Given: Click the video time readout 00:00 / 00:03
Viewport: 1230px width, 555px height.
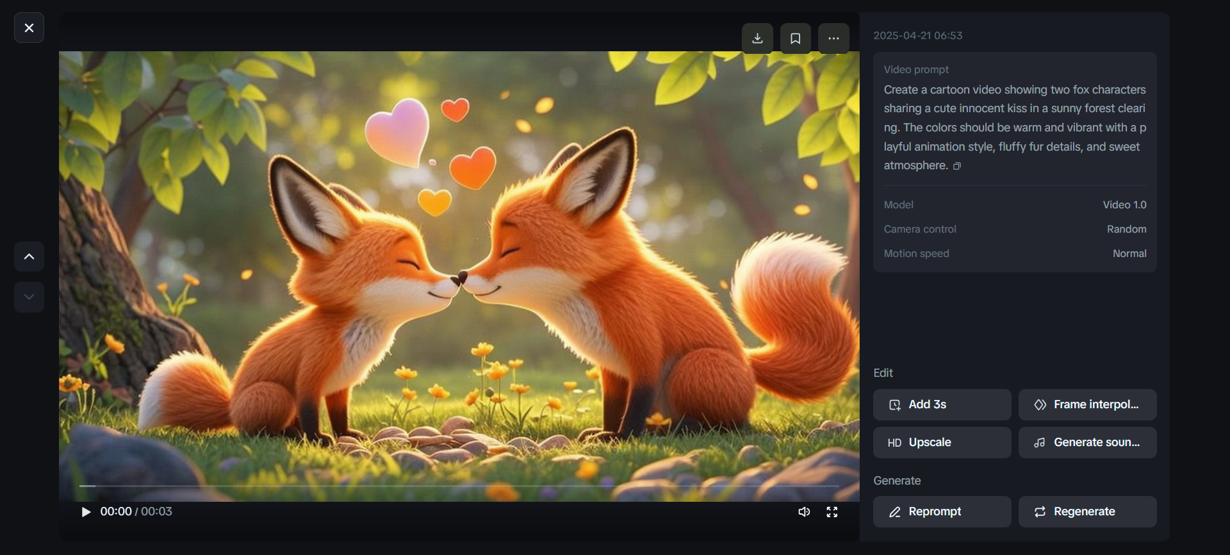Looking at the screenshot, I should pyautogui.click(x=136, y=511).
